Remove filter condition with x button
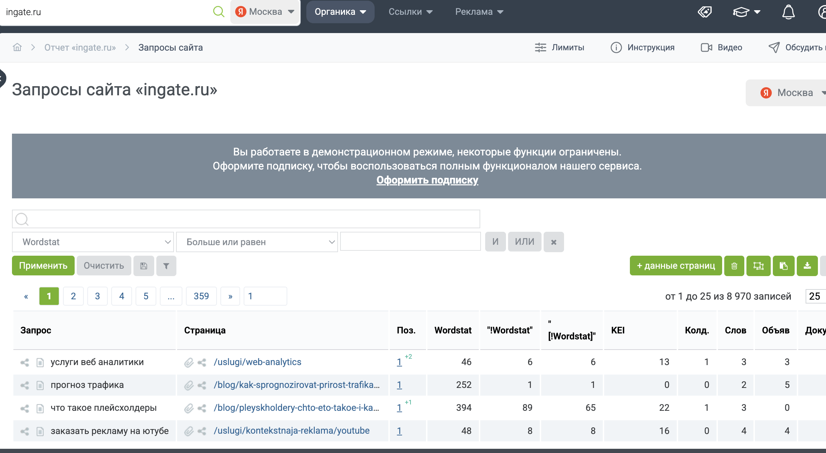 553,242
